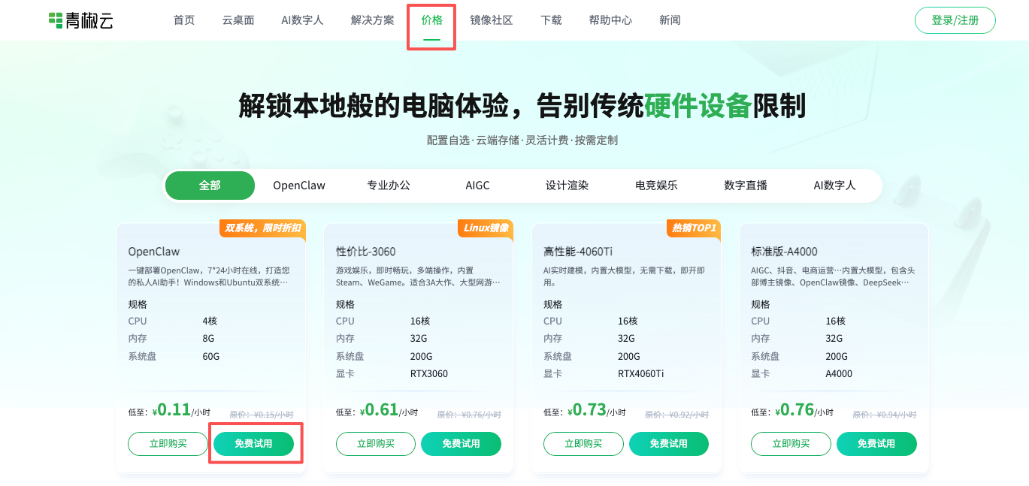Select the 全部 category filter
Viewport: 1029px width, 486px height.
coord(210,186)
